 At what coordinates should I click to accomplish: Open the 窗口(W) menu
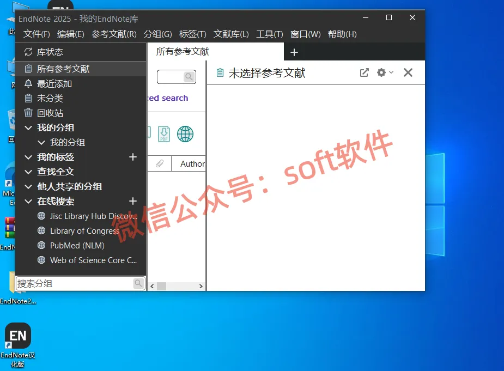[305, 34]
